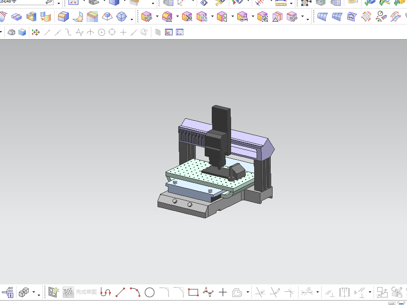Click the Find command search magnifier
Image resolution: width=407 pixels, height=305 pixels.
[49, 2]
